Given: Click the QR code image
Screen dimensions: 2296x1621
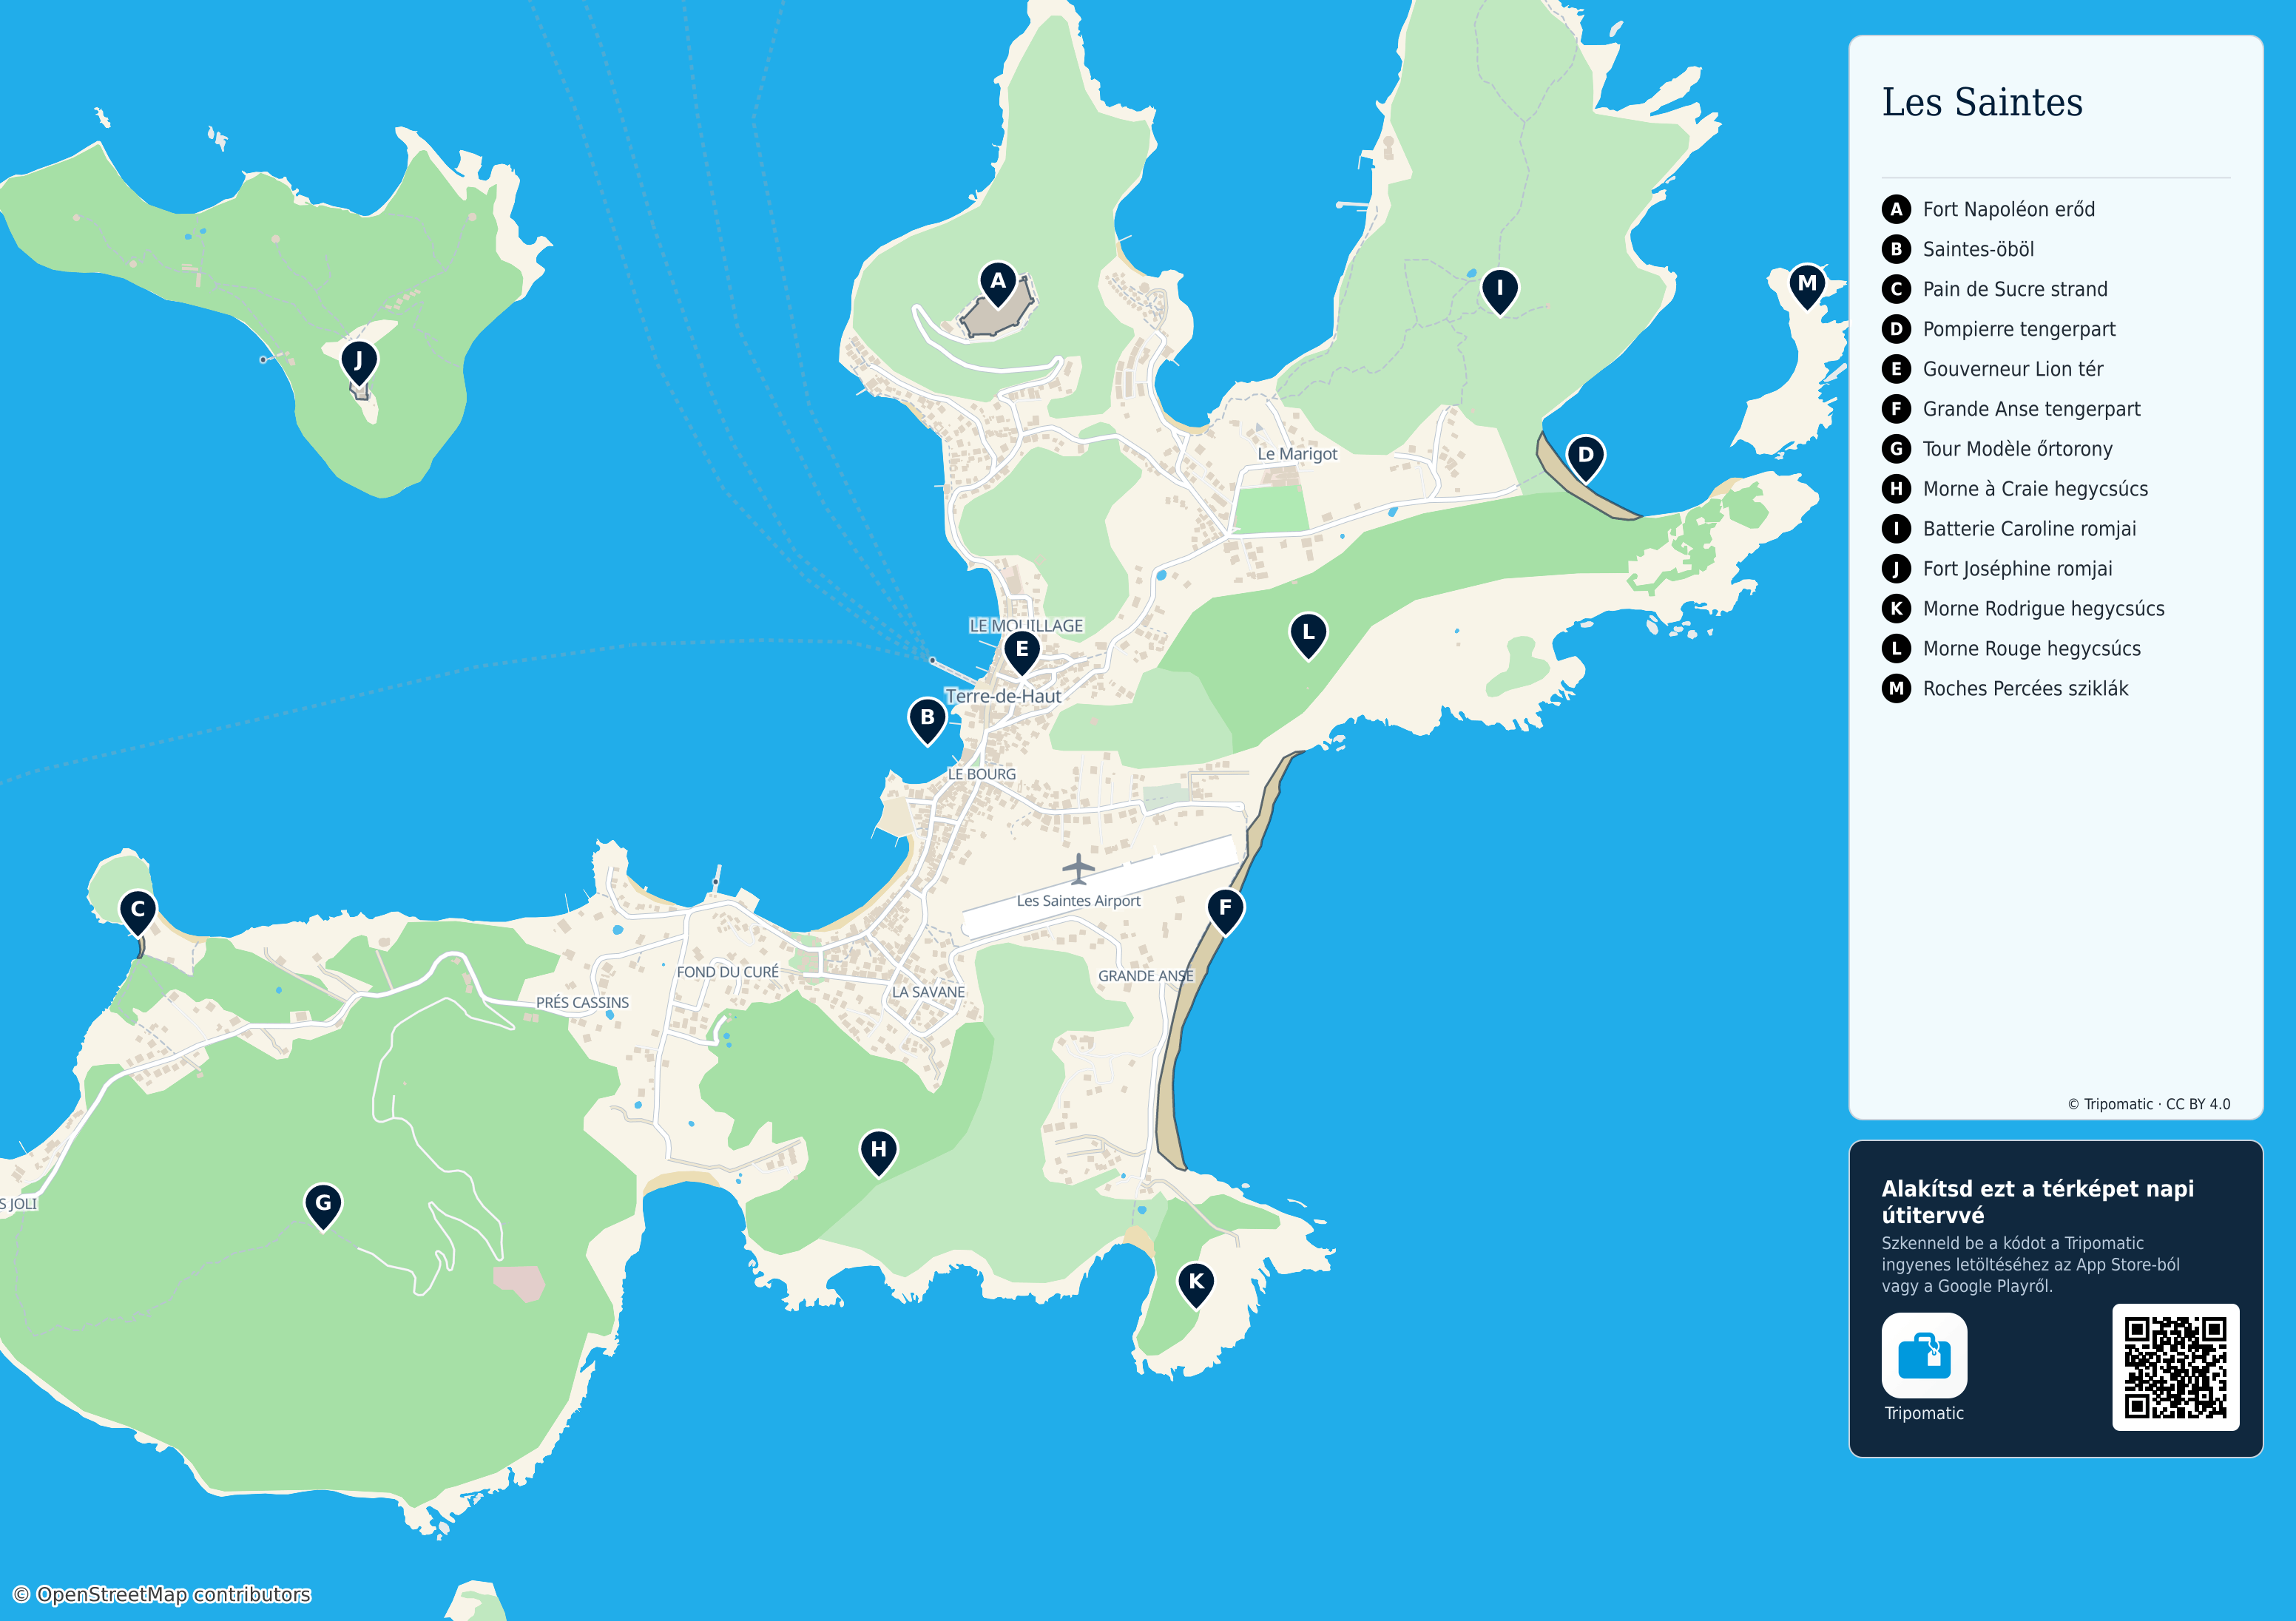Looking at the screenshot, I should coord(2175,1367).
